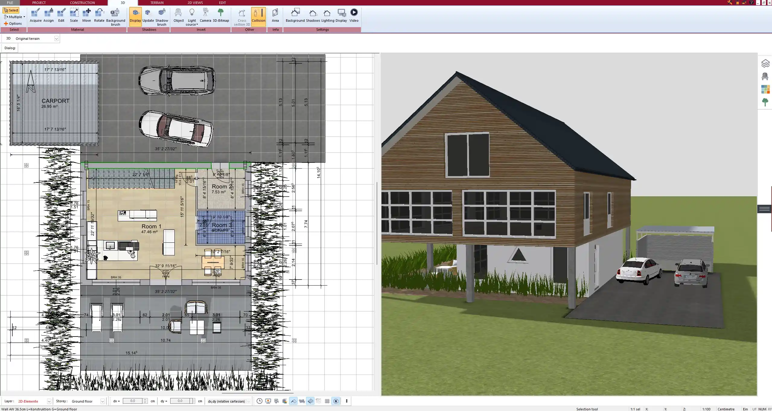This screenshot has height=411, width=772.
Task: Switch to the CONSTRUCTION tab
Action: coord(82,3)
